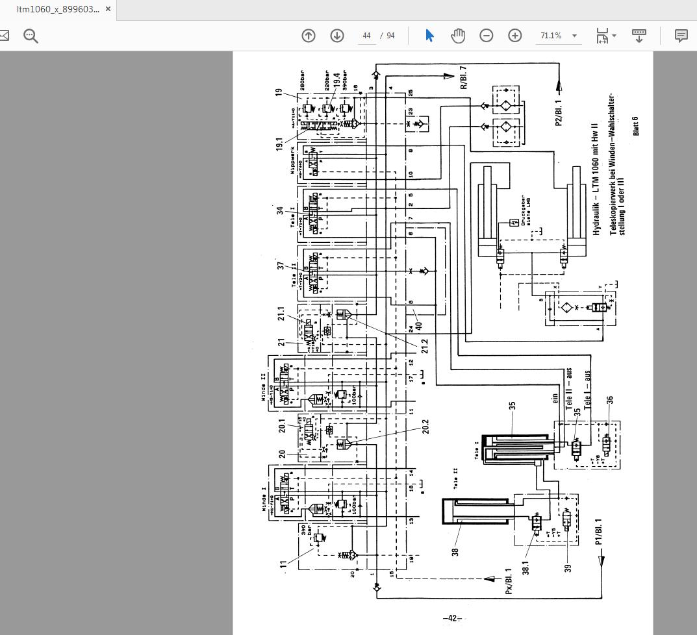
Task: Click the Blatt 6 sheet label
Action: [636, 126]
